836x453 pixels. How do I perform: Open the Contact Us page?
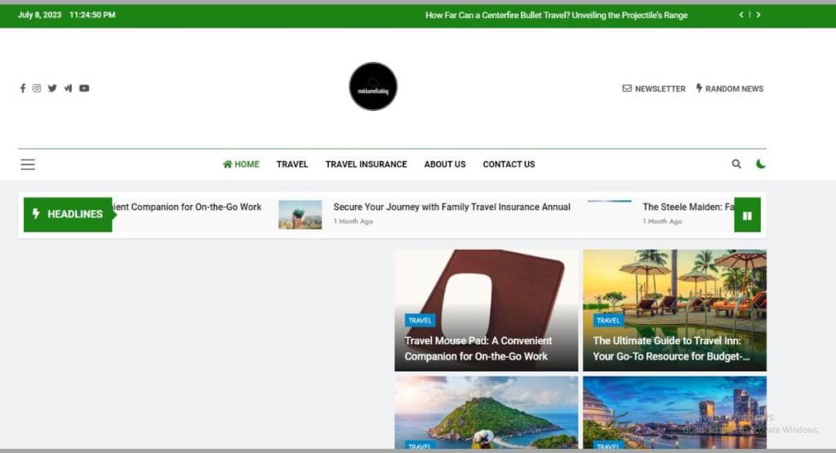click(x=509, y=164)
